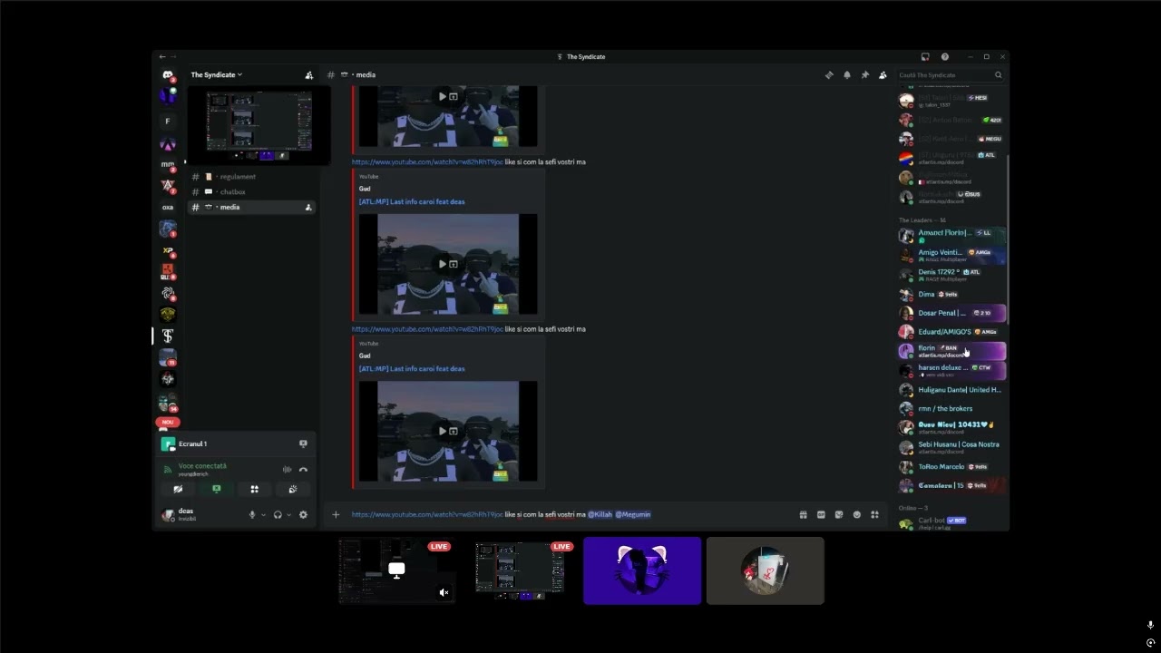This screenshot has height=653, width=1161.
Task: Select The Syndicate '$' server icon
Action: (168, 336)
